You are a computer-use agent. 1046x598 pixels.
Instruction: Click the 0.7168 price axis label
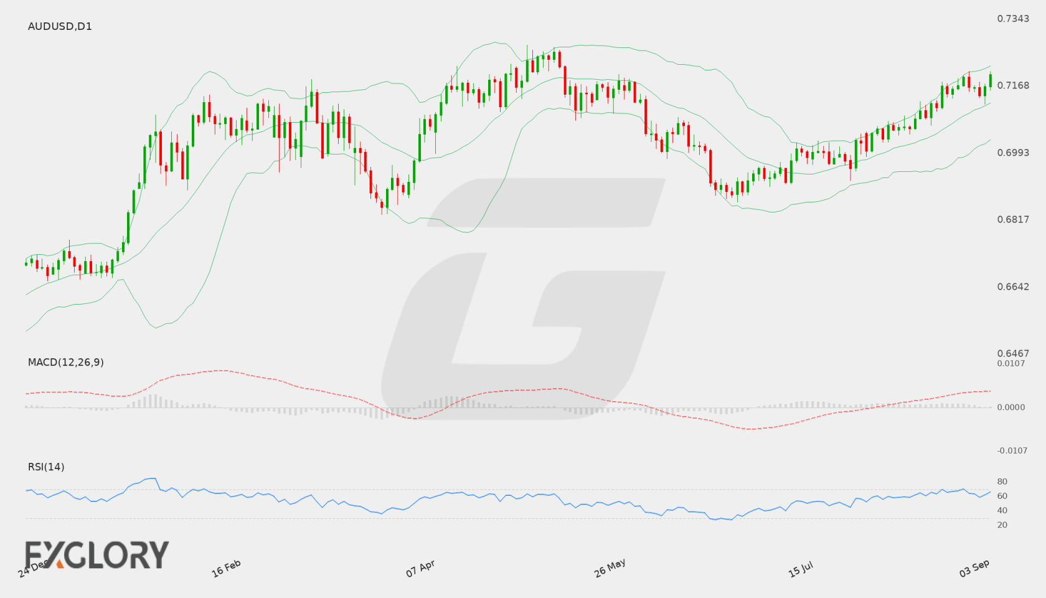1013,85
